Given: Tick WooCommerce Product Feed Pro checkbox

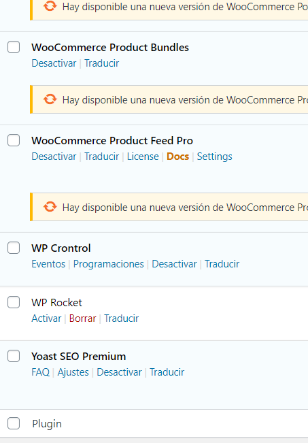Looking at the screenshot, I should click(14, 140).
